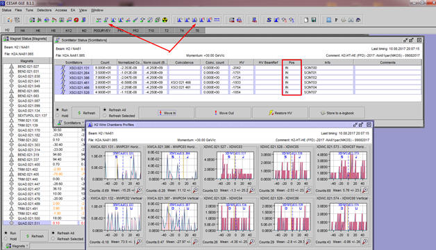
Task: Open the Tune menu
Action: (29, 10)
